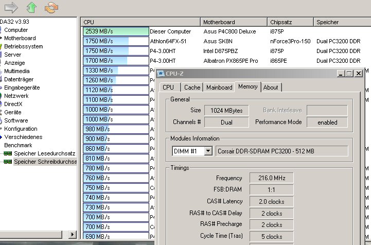Sort by the Motherboard column header
This screenshot has width=371, height=245.
234,22
